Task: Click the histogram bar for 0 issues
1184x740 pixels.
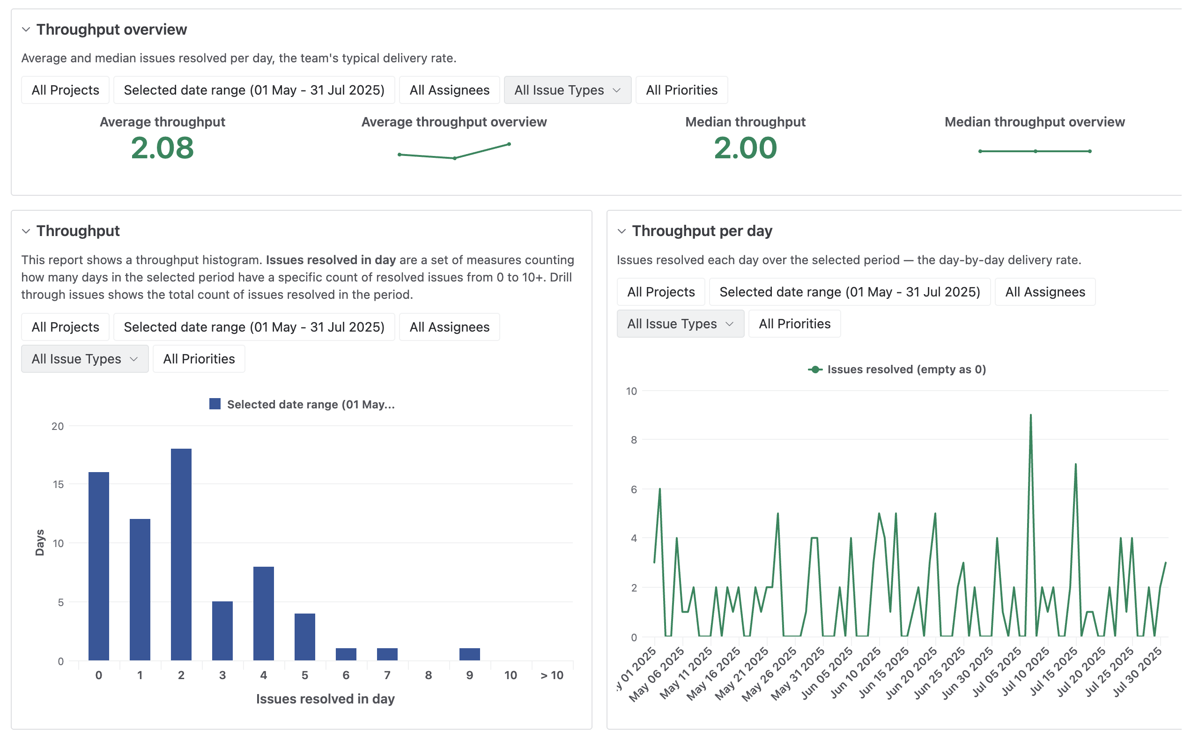Action: [x=99, y=566]
